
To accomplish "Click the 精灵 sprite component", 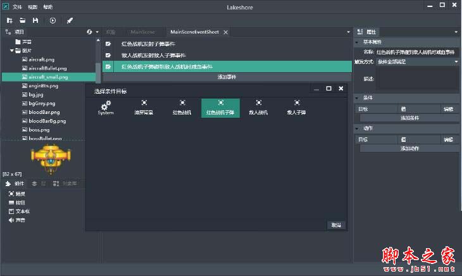I will click(17, 194).
